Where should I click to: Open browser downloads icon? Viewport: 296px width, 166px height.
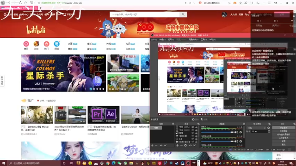pos(240,3)
